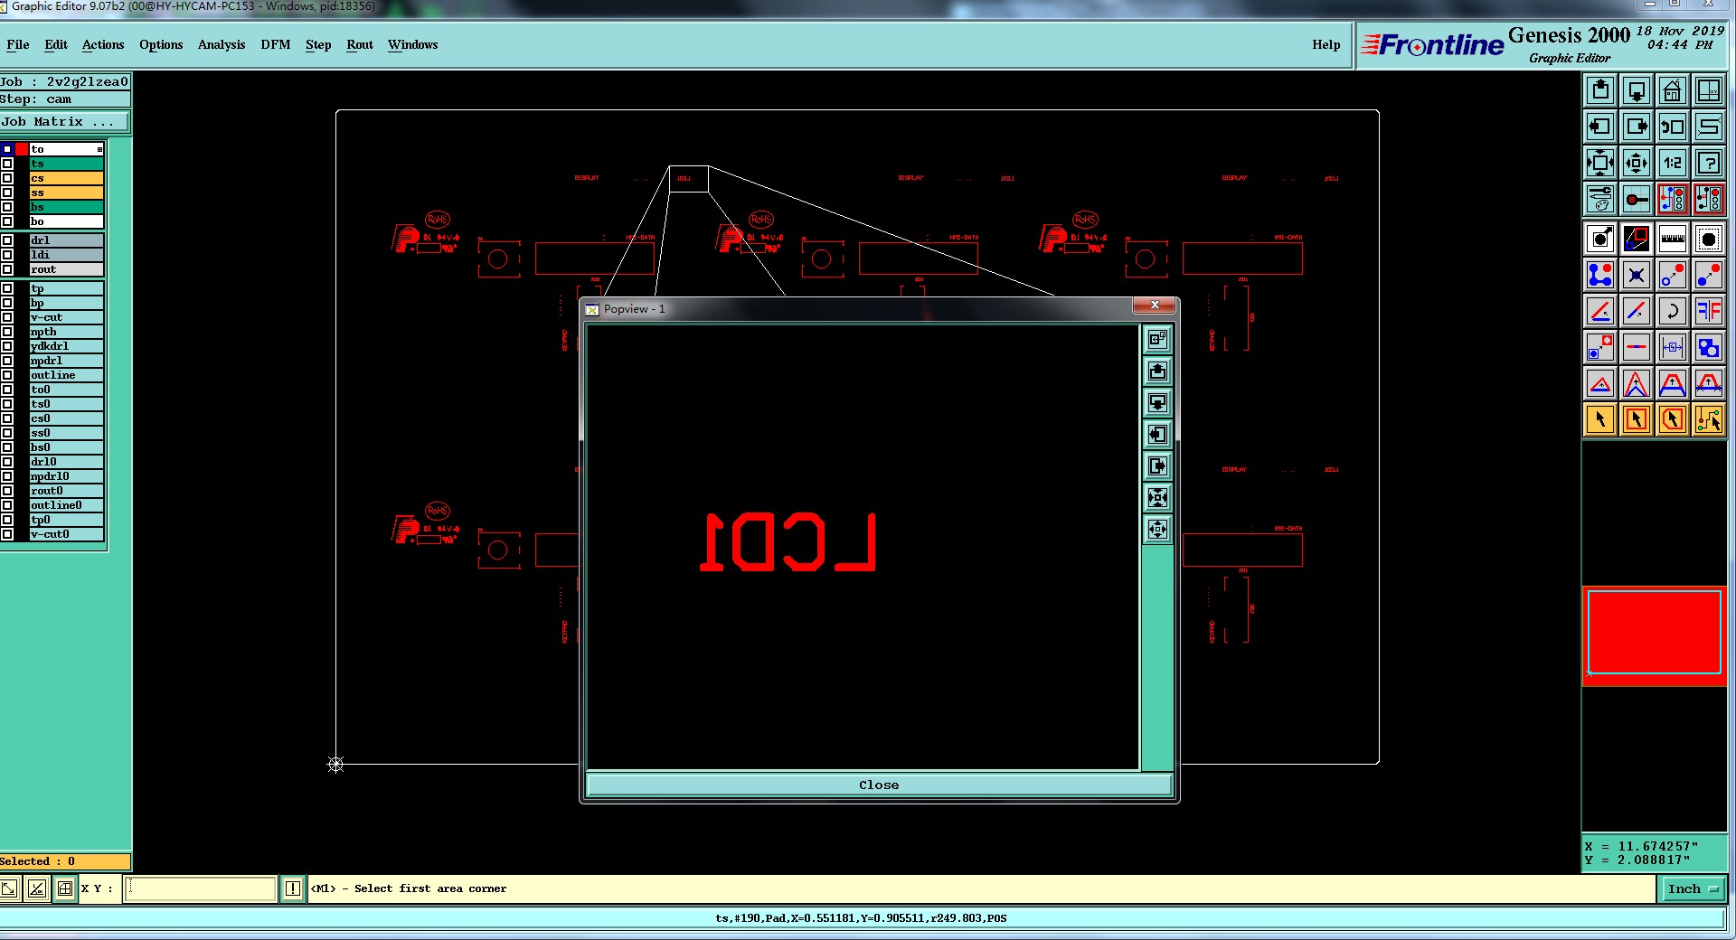Click the mirror F feature icon
The height and width of the screenshot is (940, 1736).
click(1709, 311)
